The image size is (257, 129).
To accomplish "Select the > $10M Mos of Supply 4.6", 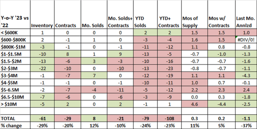I will coord(194,104).
